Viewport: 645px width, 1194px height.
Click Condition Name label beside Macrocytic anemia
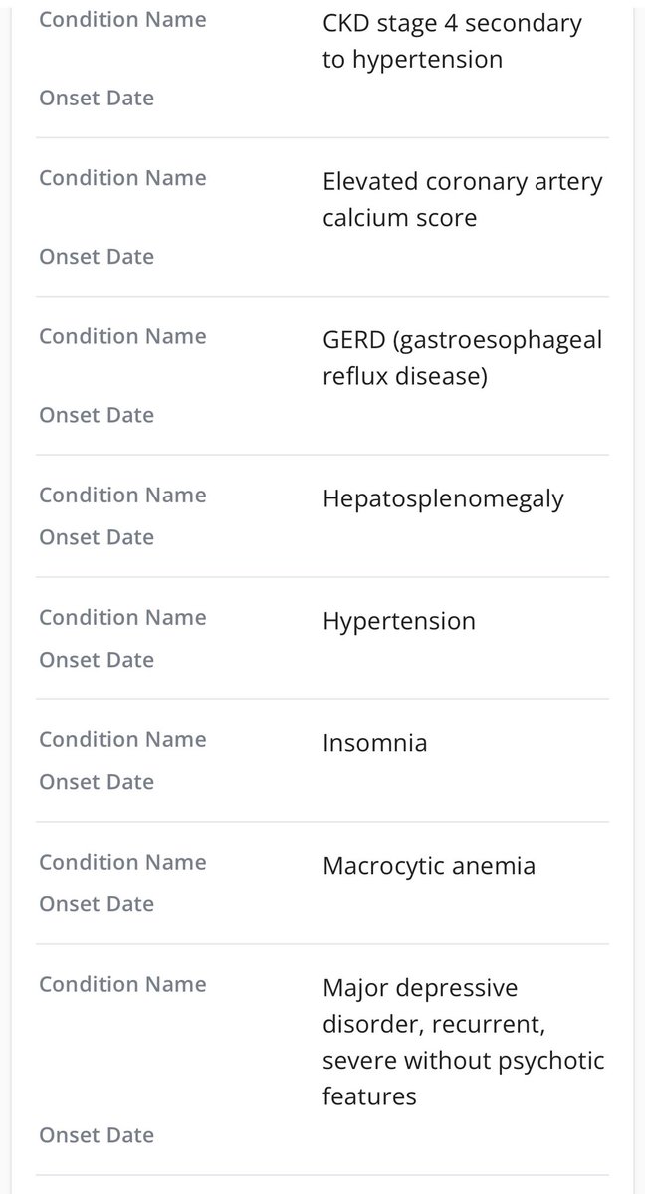pyautogui.click(x=122, y=862)
